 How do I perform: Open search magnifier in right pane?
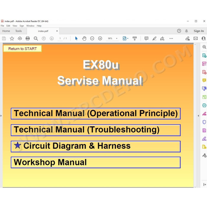click(x=204, y=47)
